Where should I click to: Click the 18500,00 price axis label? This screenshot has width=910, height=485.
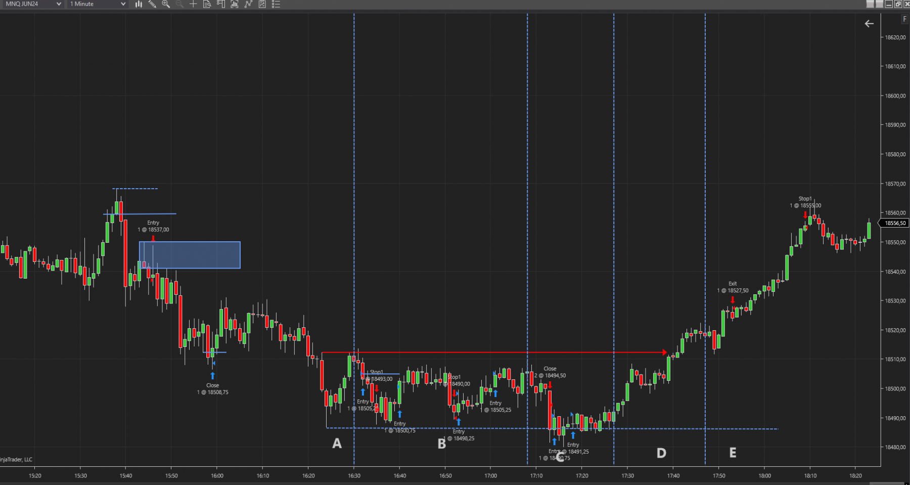(895, 389)
